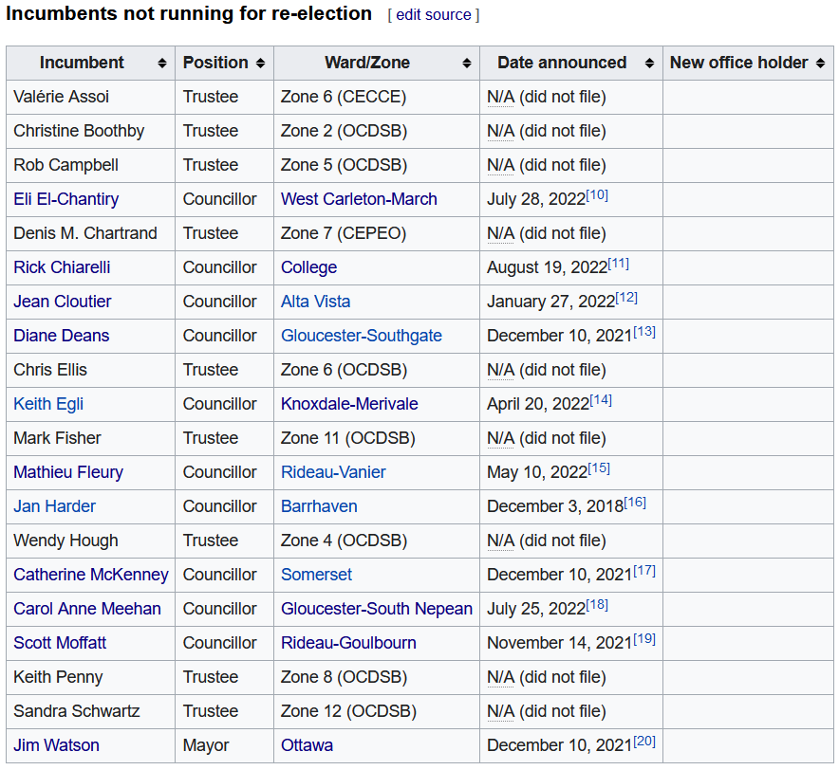The image size is (839, 770).
Task: Click the Incumbents not running heading
Action: pyautogui.click(x=189, y=14)
